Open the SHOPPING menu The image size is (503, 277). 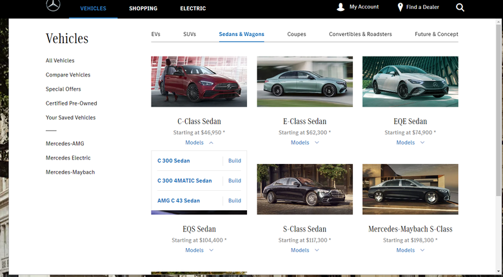143,8
